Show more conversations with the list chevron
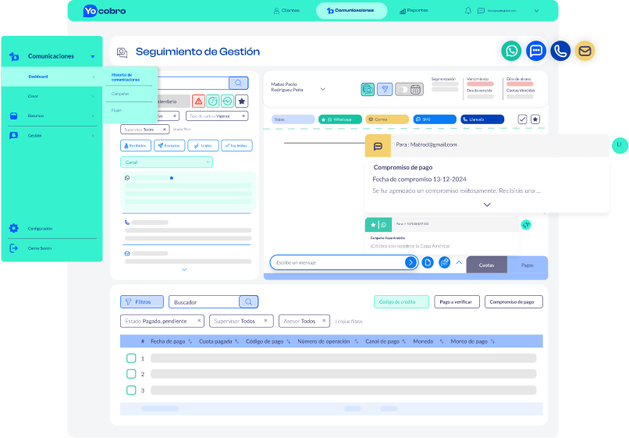Viewport: 629px width, 438px height. pyautogui.click(x=184, y=270)
